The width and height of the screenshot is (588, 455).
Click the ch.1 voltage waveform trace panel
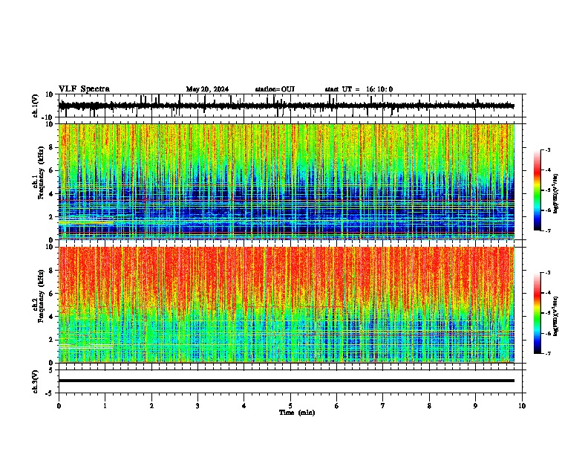click(290, 106)
